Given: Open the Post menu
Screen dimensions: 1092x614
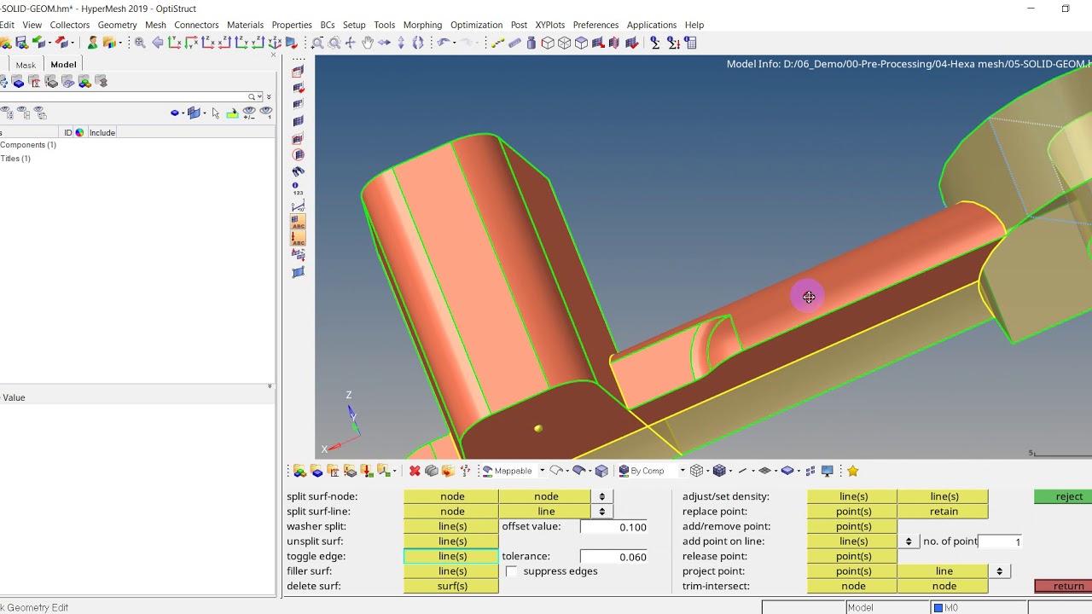Looking at the screenshot, I should 519,25.
